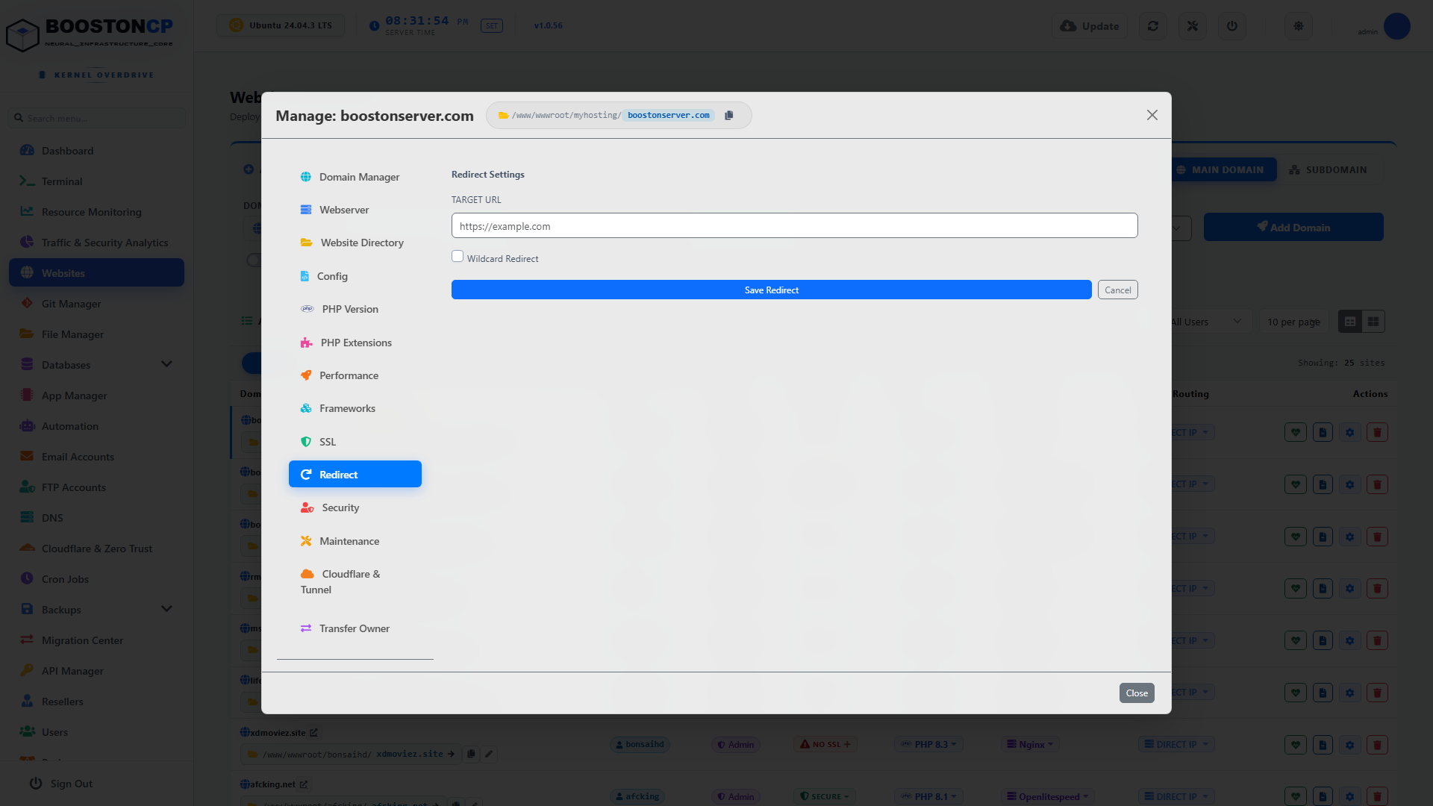Open Traffic & Security Analytics
This screenshot has width=1433, height=806.
96,243
